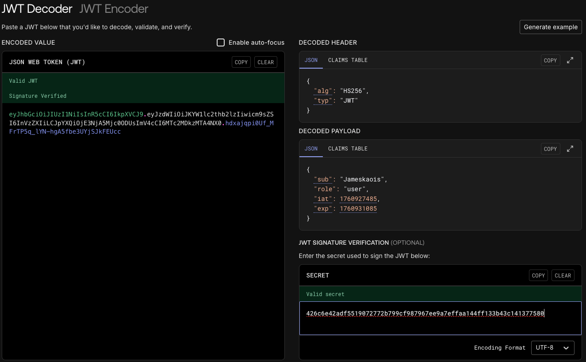This screenshot has height=362, width=586.
Task: Copy the secret value
Action: (538, 275)
